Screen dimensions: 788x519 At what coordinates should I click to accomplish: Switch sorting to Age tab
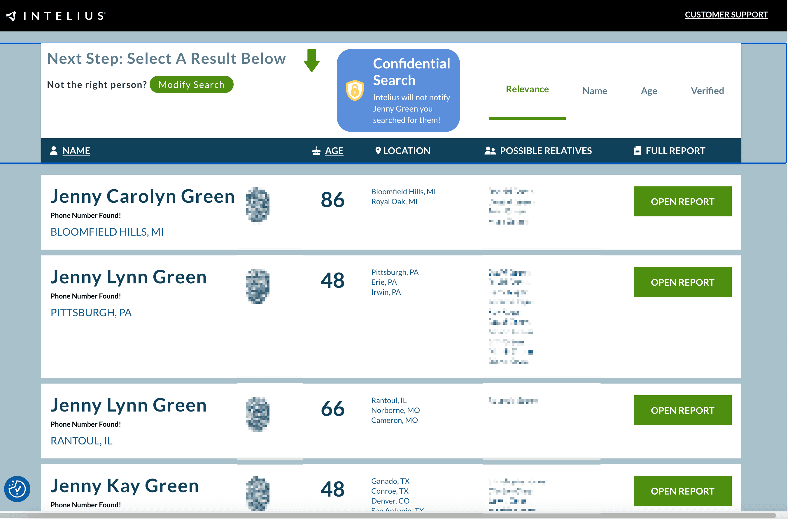click(649, 91)
